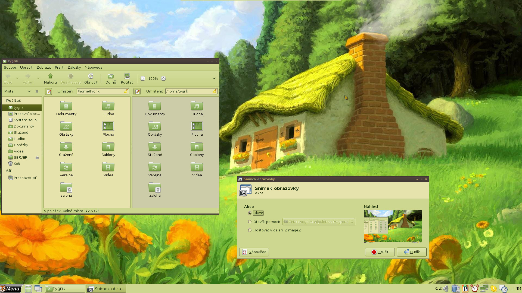Open the Vpřed forward history dropdown arrow
The height and width of the screenshot is (293, 522).
(38, 78)
